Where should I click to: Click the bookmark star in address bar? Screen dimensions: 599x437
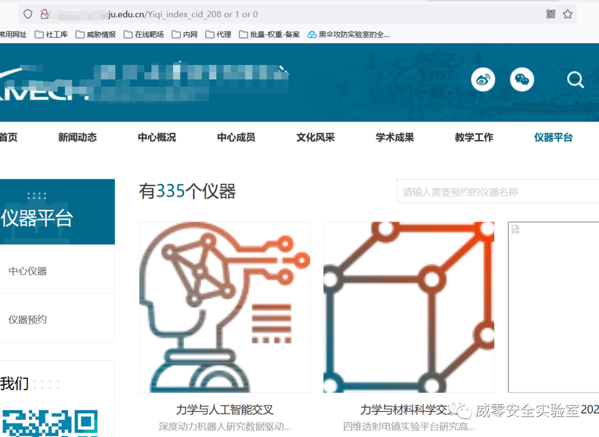567,14
